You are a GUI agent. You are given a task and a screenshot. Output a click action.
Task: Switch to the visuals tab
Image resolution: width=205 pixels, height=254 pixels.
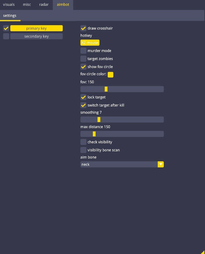(x=9, y=5)
